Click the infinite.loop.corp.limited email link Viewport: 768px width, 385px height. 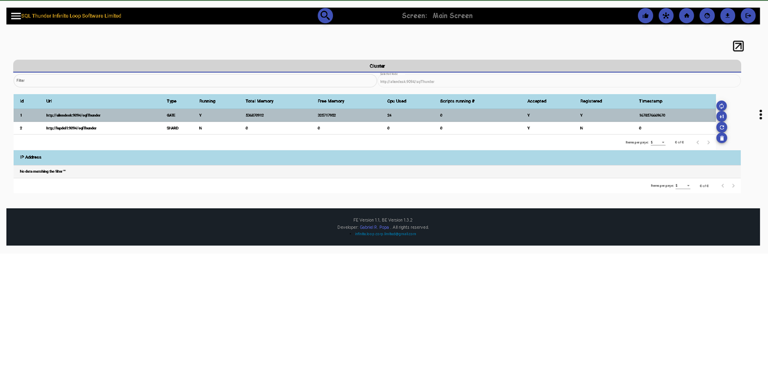tap(385, 234)
